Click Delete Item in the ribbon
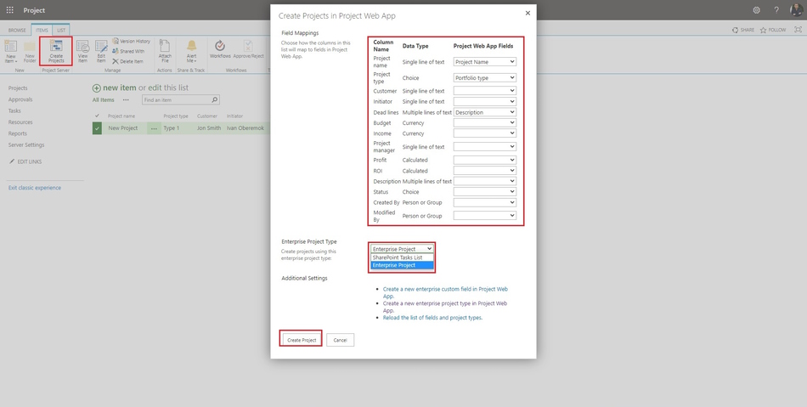The width and height of the screenshot is (807, 407). click(127, 61)
